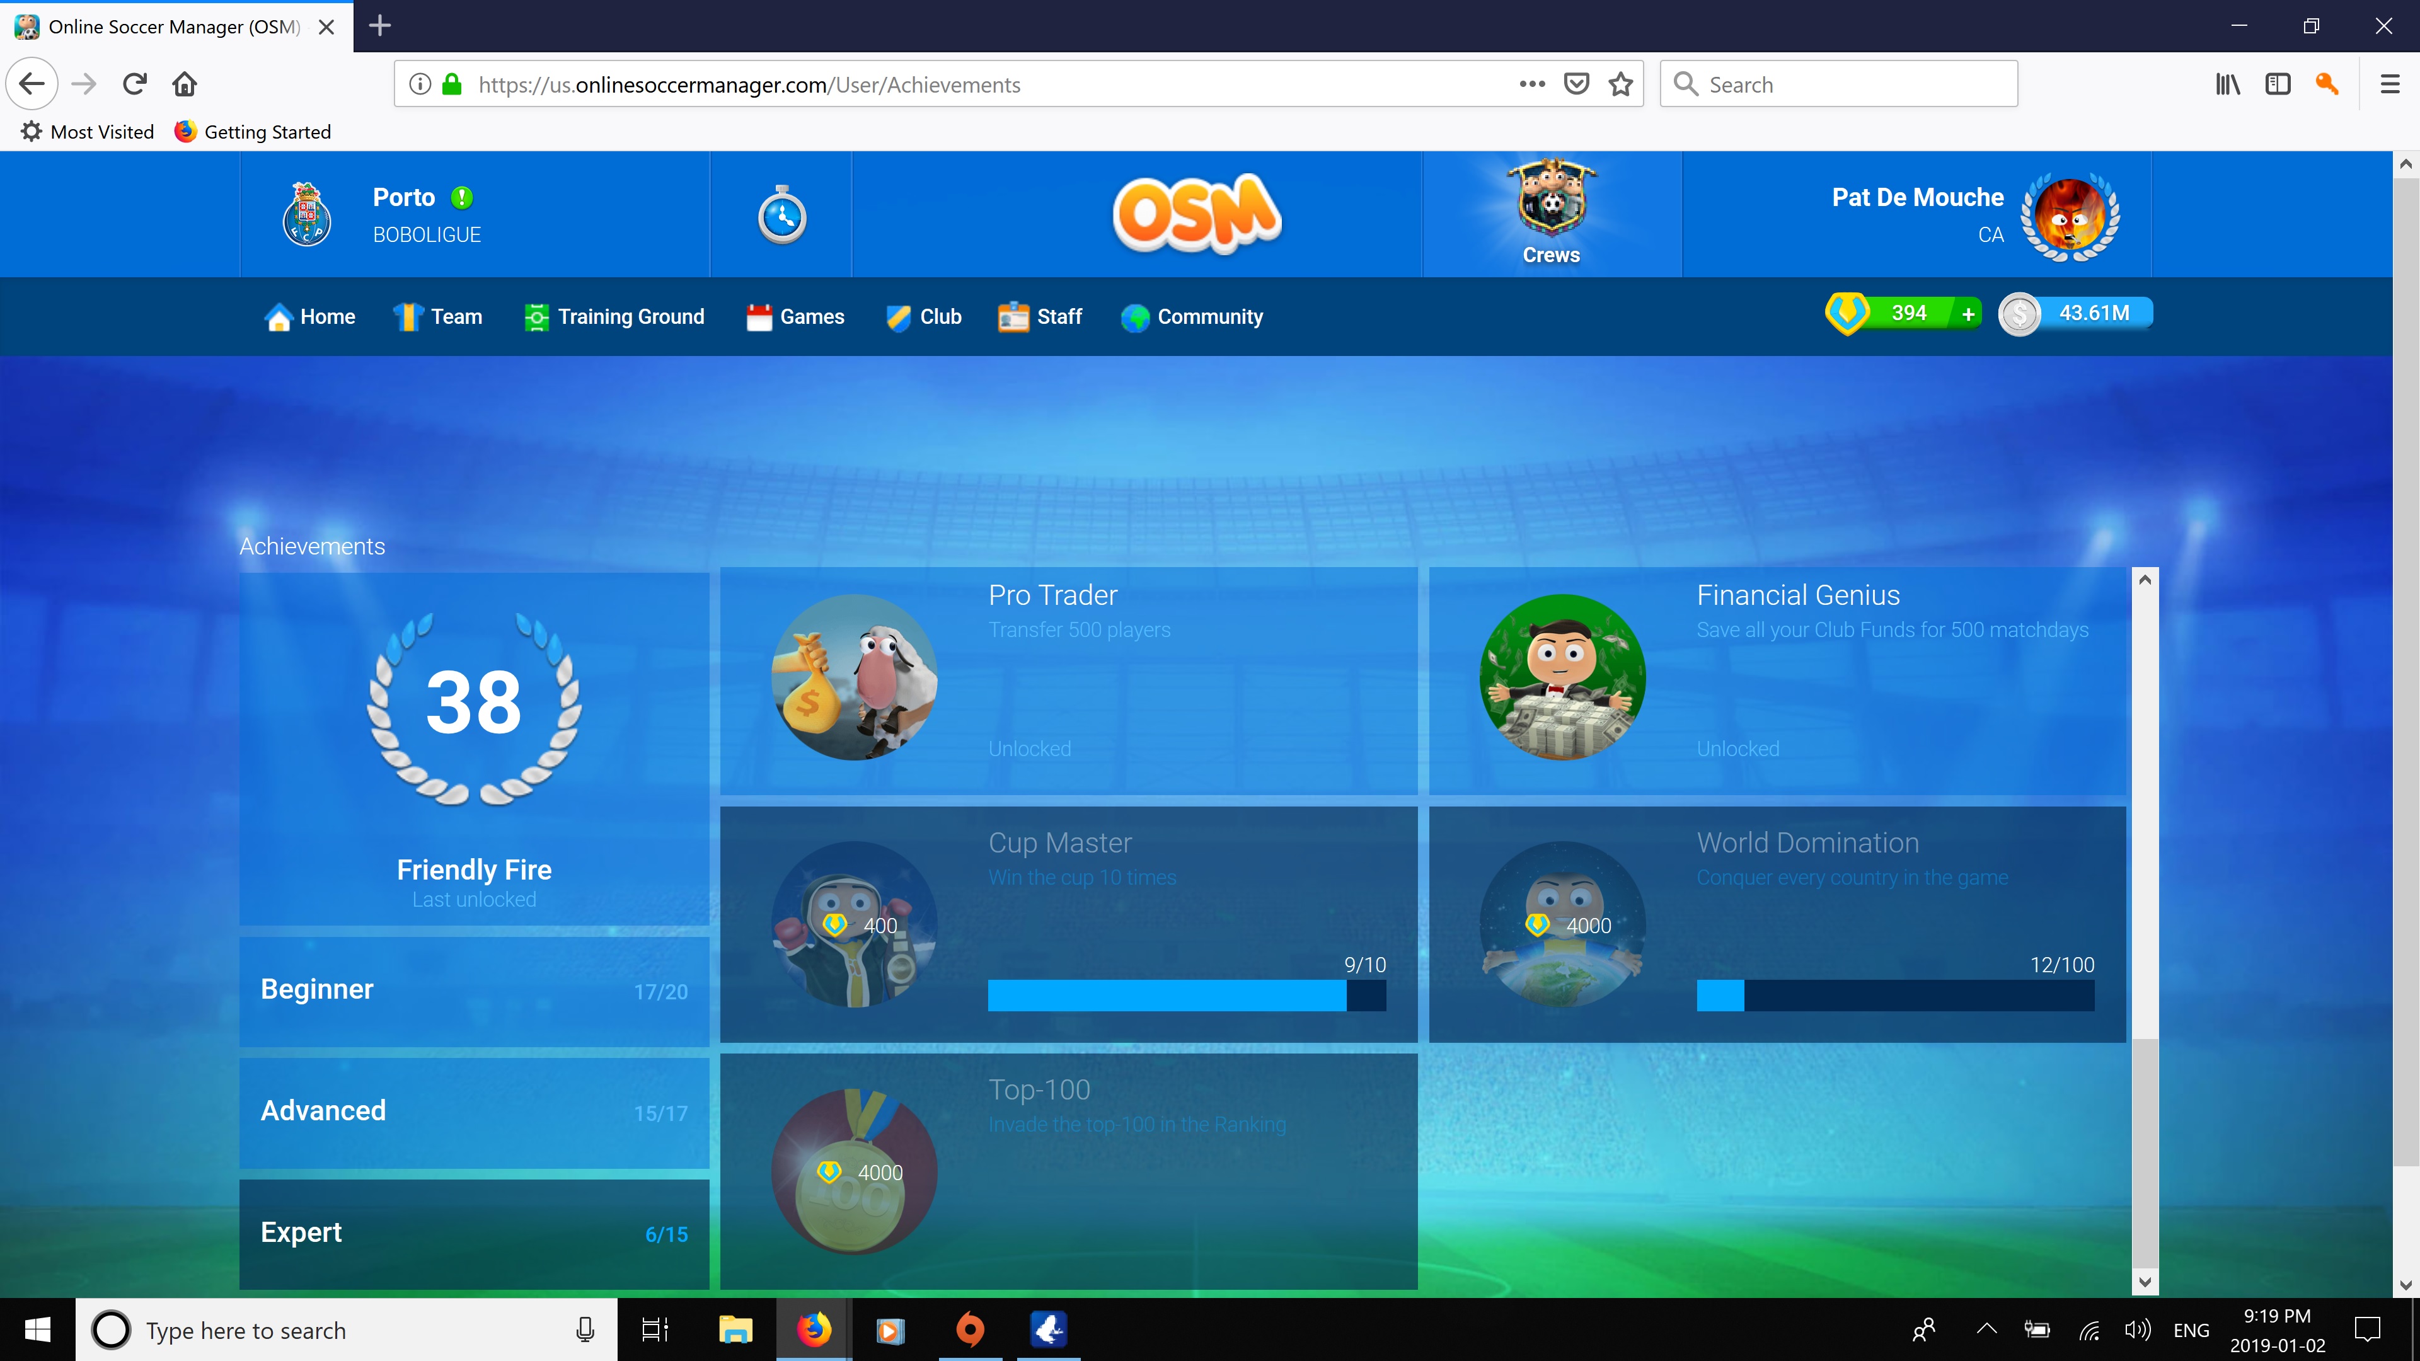Click the 38 achievements laurel badge

pyautogui.click(x=473, y=707)
